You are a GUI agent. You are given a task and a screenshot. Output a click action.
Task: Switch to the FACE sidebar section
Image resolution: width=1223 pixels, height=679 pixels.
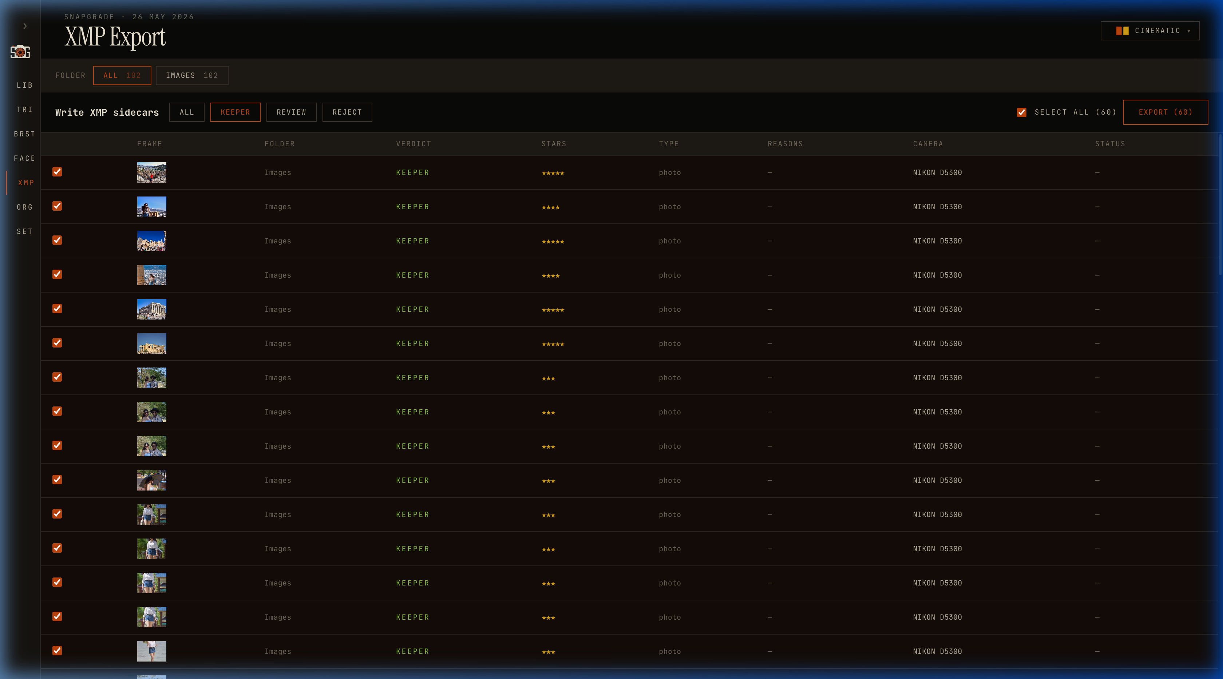[x=25, y=159]
